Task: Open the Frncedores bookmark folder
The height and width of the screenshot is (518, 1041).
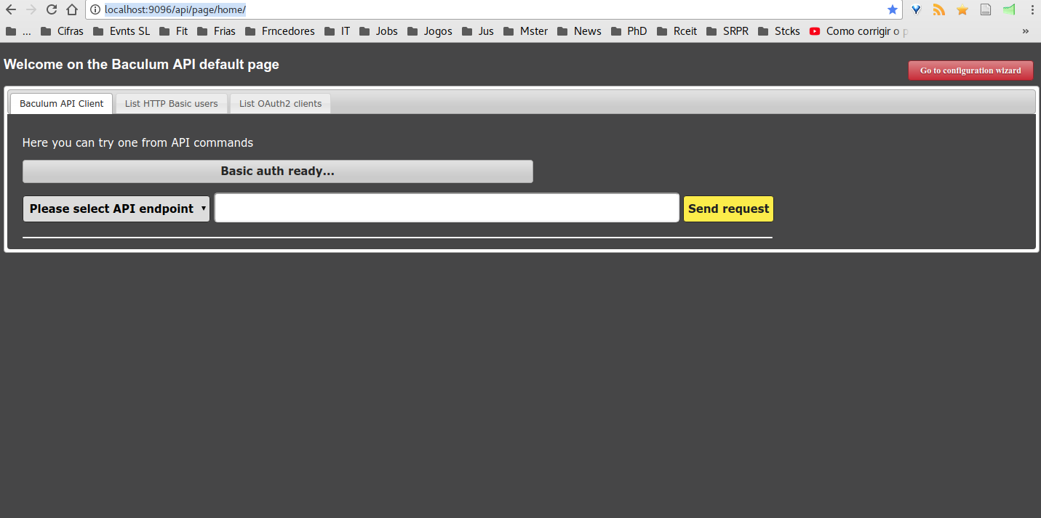Action: [x=280, y=31]
